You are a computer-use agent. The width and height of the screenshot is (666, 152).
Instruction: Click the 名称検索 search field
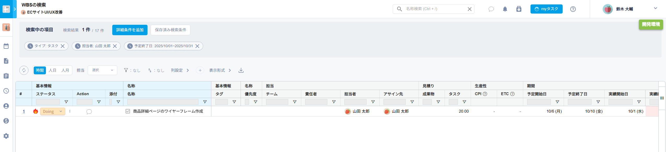pyautogui.click(x=433, y=9)
